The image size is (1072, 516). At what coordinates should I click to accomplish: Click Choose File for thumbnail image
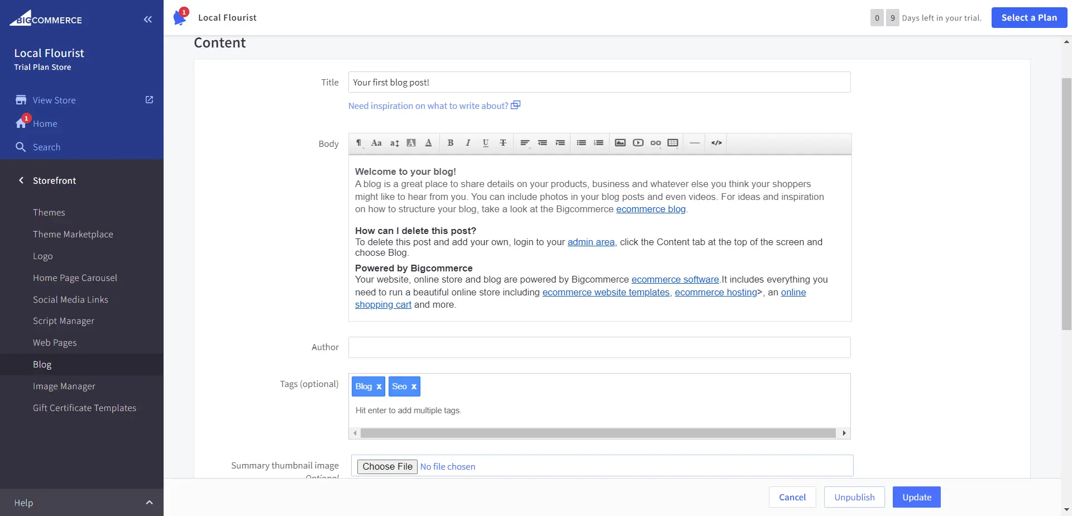tap(387, 467)
